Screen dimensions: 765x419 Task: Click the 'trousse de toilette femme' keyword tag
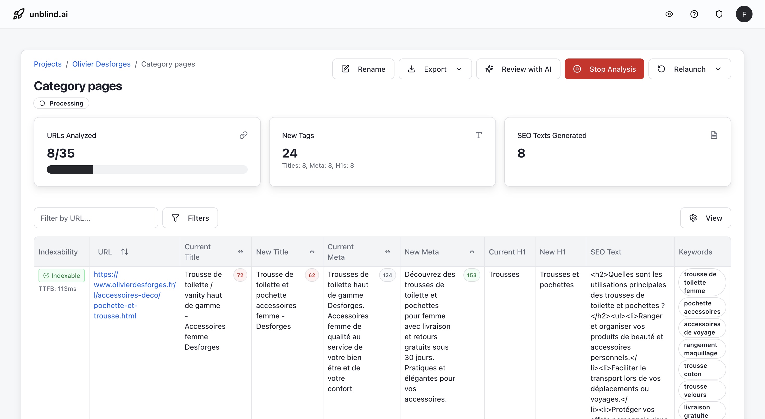tap(702, 282)
